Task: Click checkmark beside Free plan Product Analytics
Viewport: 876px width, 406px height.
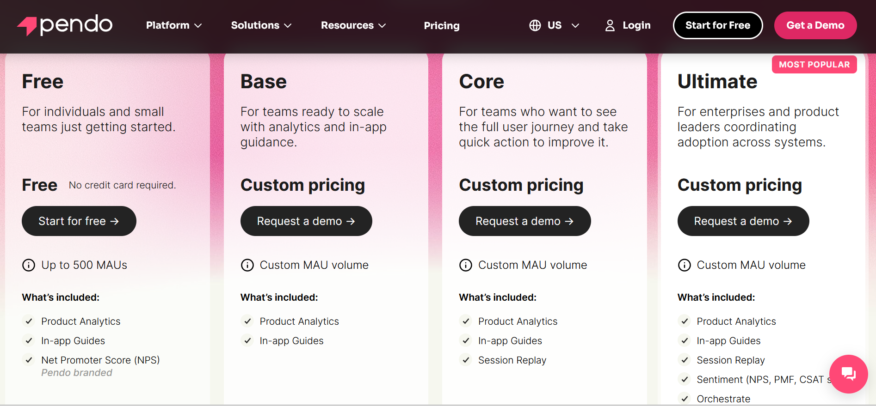Action: (x=29, y=321)
